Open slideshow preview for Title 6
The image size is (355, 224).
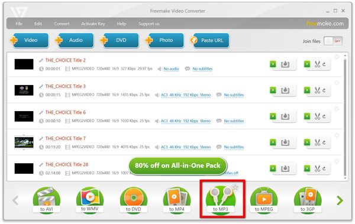coord(283,116)
